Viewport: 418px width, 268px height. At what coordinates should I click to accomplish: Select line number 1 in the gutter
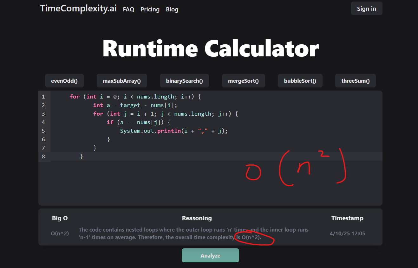pyautogui.click(x=43, y=97)
